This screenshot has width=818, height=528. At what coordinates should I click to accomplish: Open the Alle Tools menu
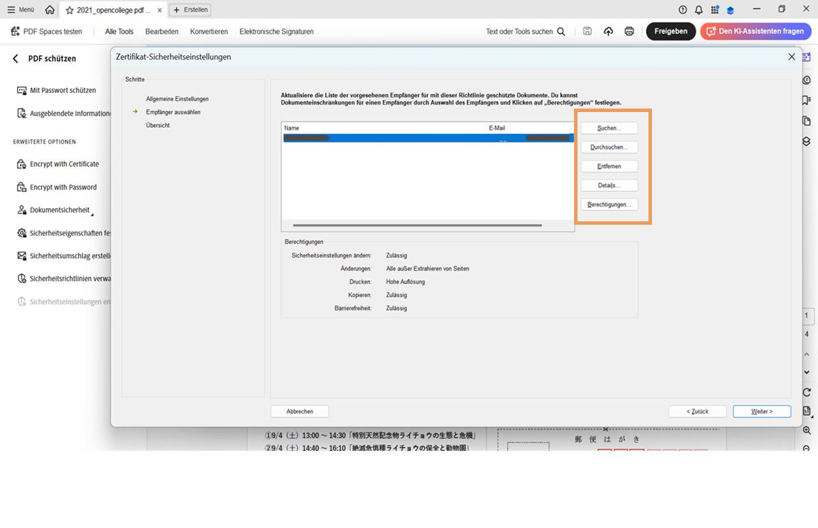coord(119,31)
